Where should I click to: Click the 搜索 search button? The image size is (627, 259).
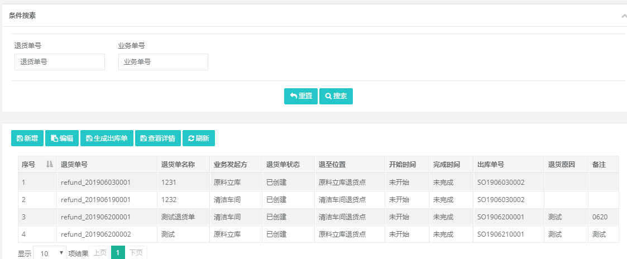coord(336,97)
